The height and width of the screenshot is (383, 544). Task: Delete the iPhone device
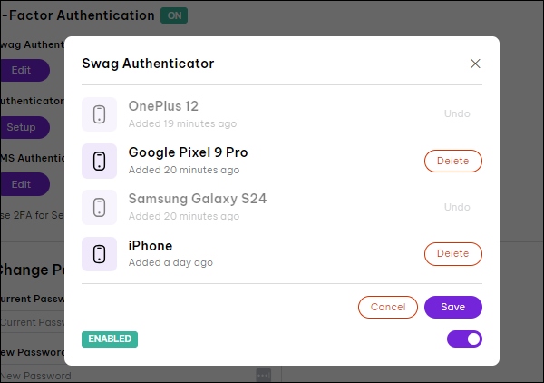[452, 254]
